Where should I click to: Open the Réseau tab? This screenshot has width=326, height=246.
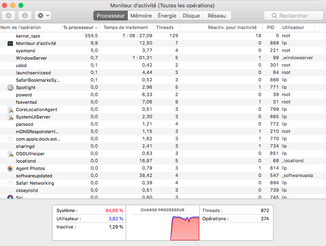tap(217, 16)
